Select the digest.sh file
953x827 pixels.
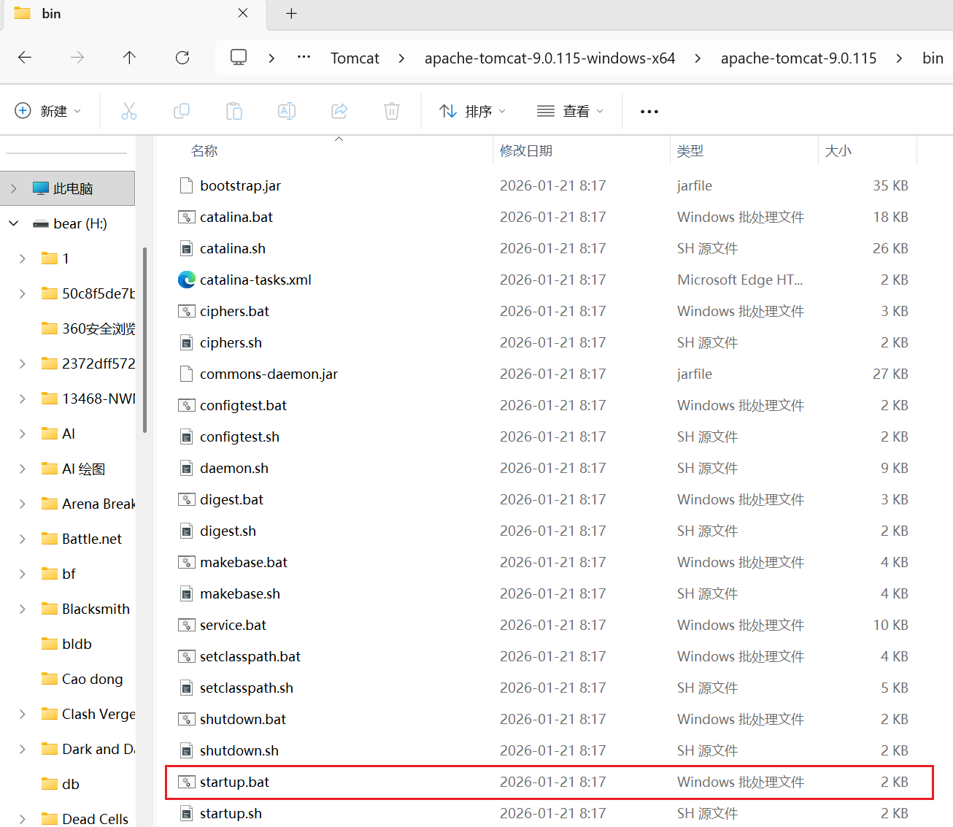coord(228,531)
